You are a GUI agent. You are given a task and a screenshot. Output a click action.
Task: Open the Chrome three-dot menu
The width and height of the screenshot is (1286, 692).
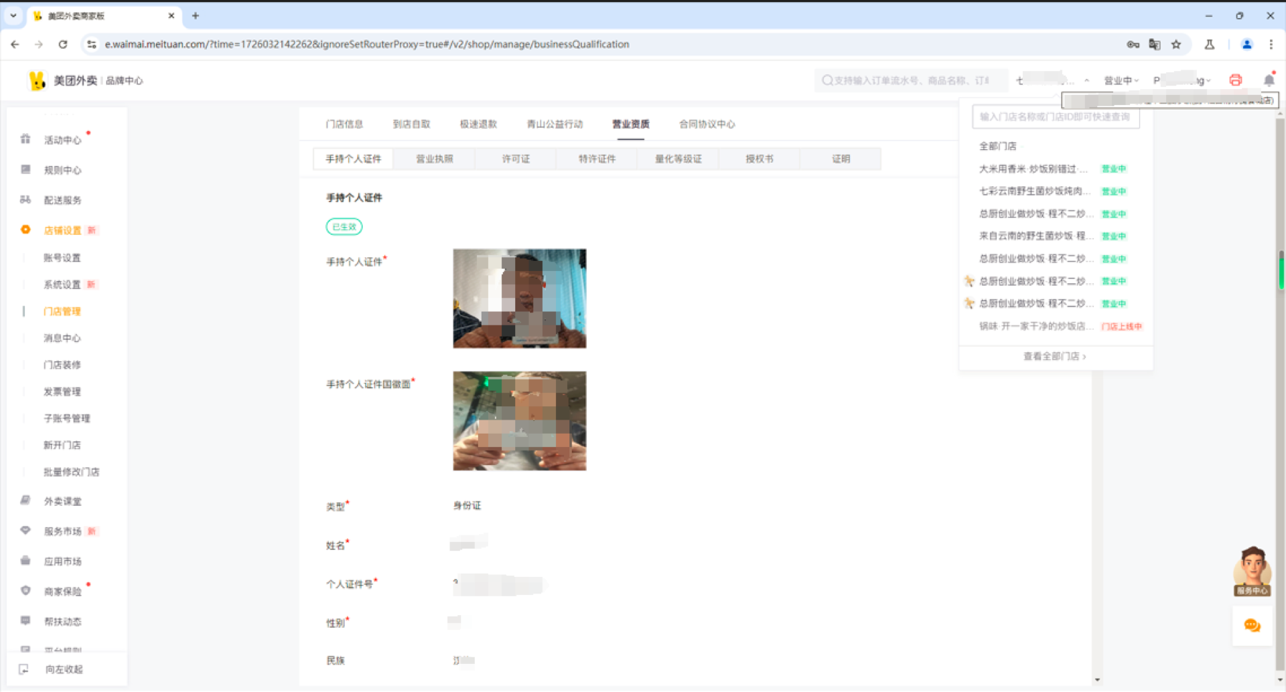click(1271, 44)
